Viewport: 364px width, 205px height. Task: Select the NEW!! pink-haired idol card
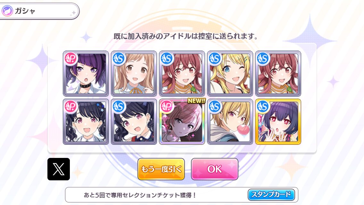tap(182, 122)
